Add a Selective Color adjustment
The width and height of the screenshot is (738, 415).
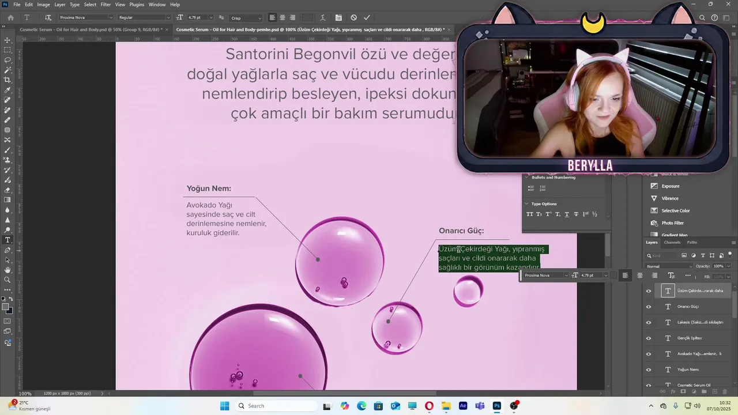[676, 210]
